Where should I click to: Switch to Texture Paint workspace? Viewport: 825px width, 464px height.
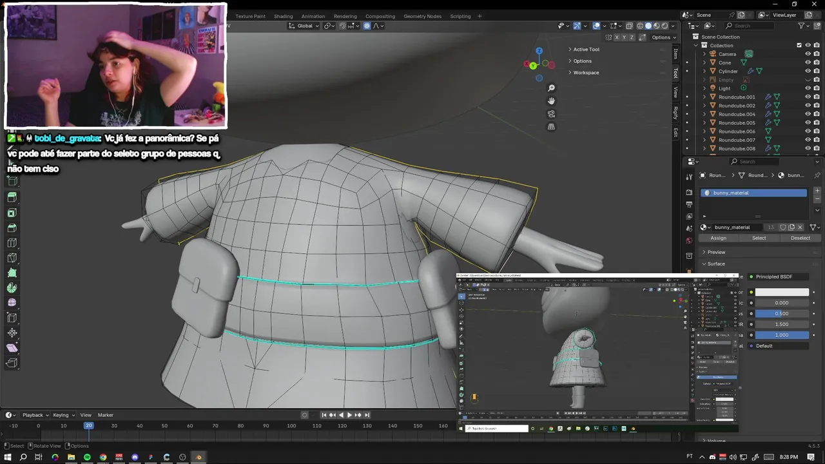click(x=250, y=16)
